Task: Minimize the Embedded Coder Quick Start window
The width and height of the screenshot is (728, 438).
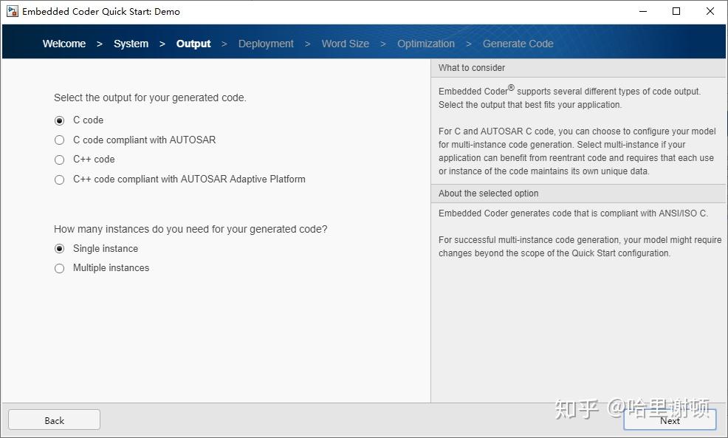Action: (x=642, y=11)
